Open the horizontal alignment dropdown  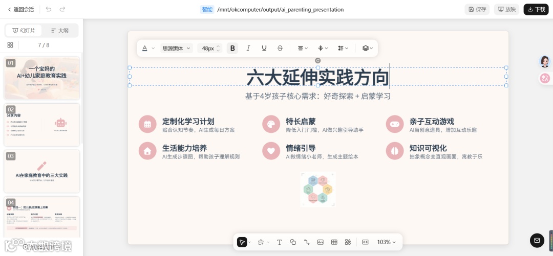point(303,48)
